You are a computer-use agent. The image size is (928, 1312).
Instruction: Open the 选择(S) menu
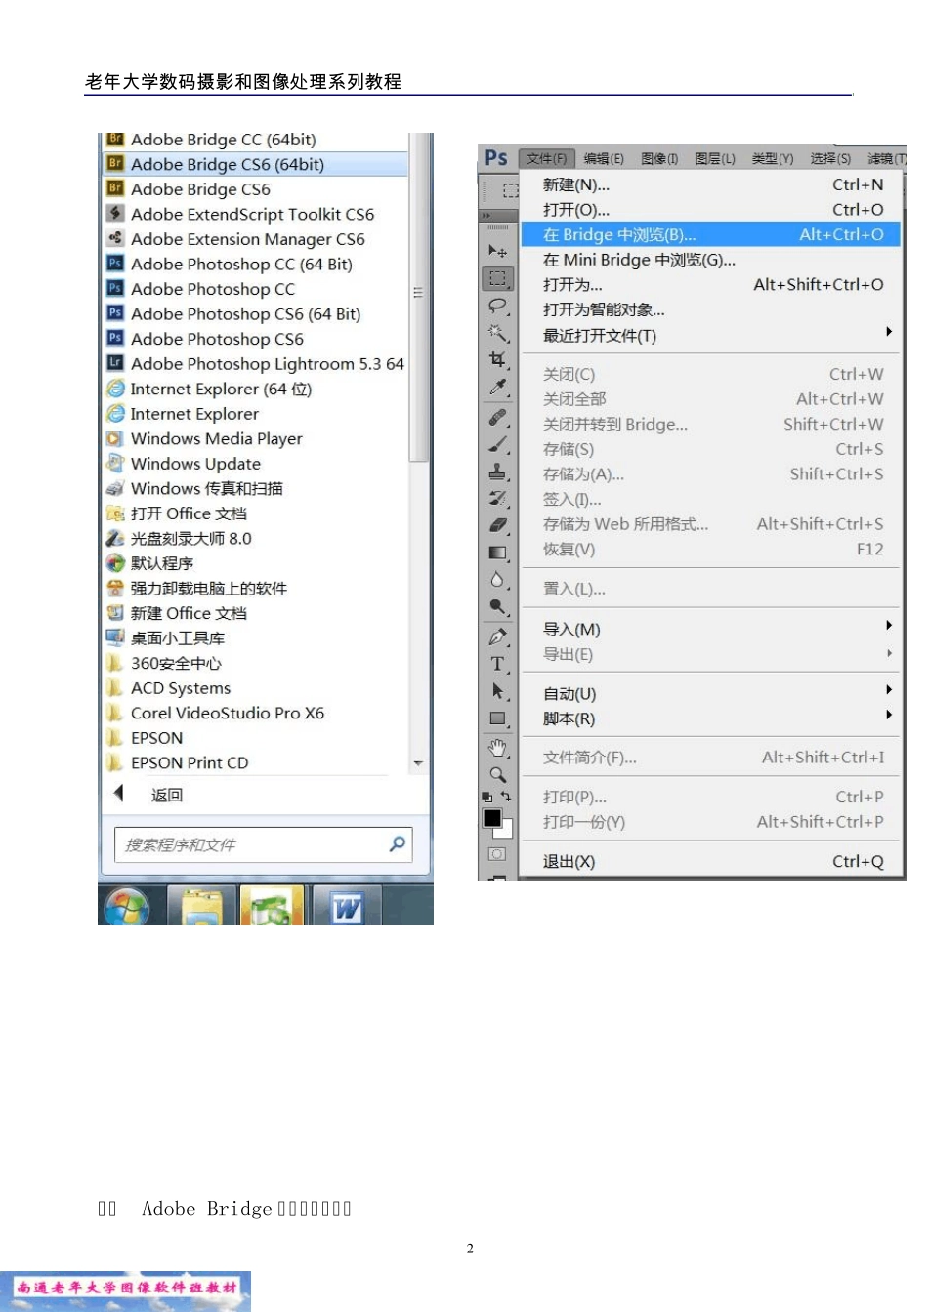click(830, 158)
